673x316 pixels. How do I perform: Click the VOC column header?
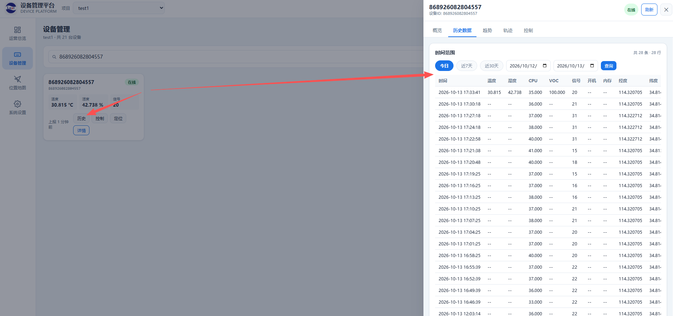[554, 81]
